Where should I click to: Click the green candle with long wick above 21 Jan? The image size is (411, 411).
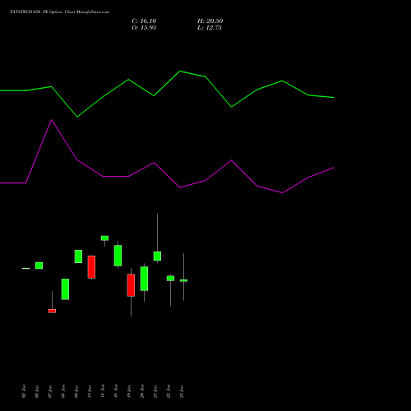click(x=157, y=256)
